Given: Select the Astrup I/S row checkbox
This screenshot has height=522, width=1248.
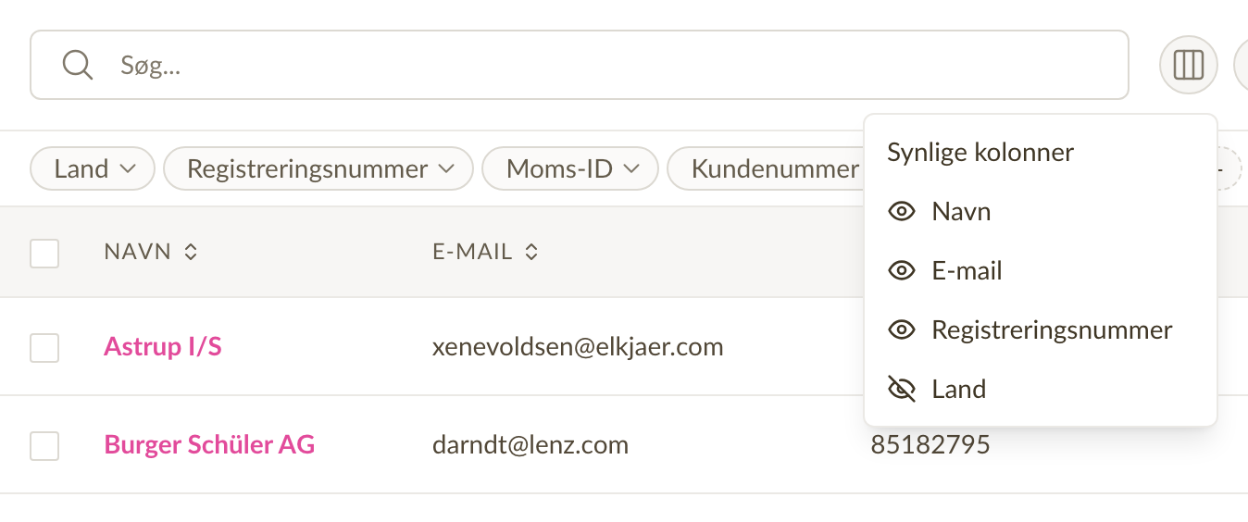Looking at the screenshot, I should (x=44, y=348).
